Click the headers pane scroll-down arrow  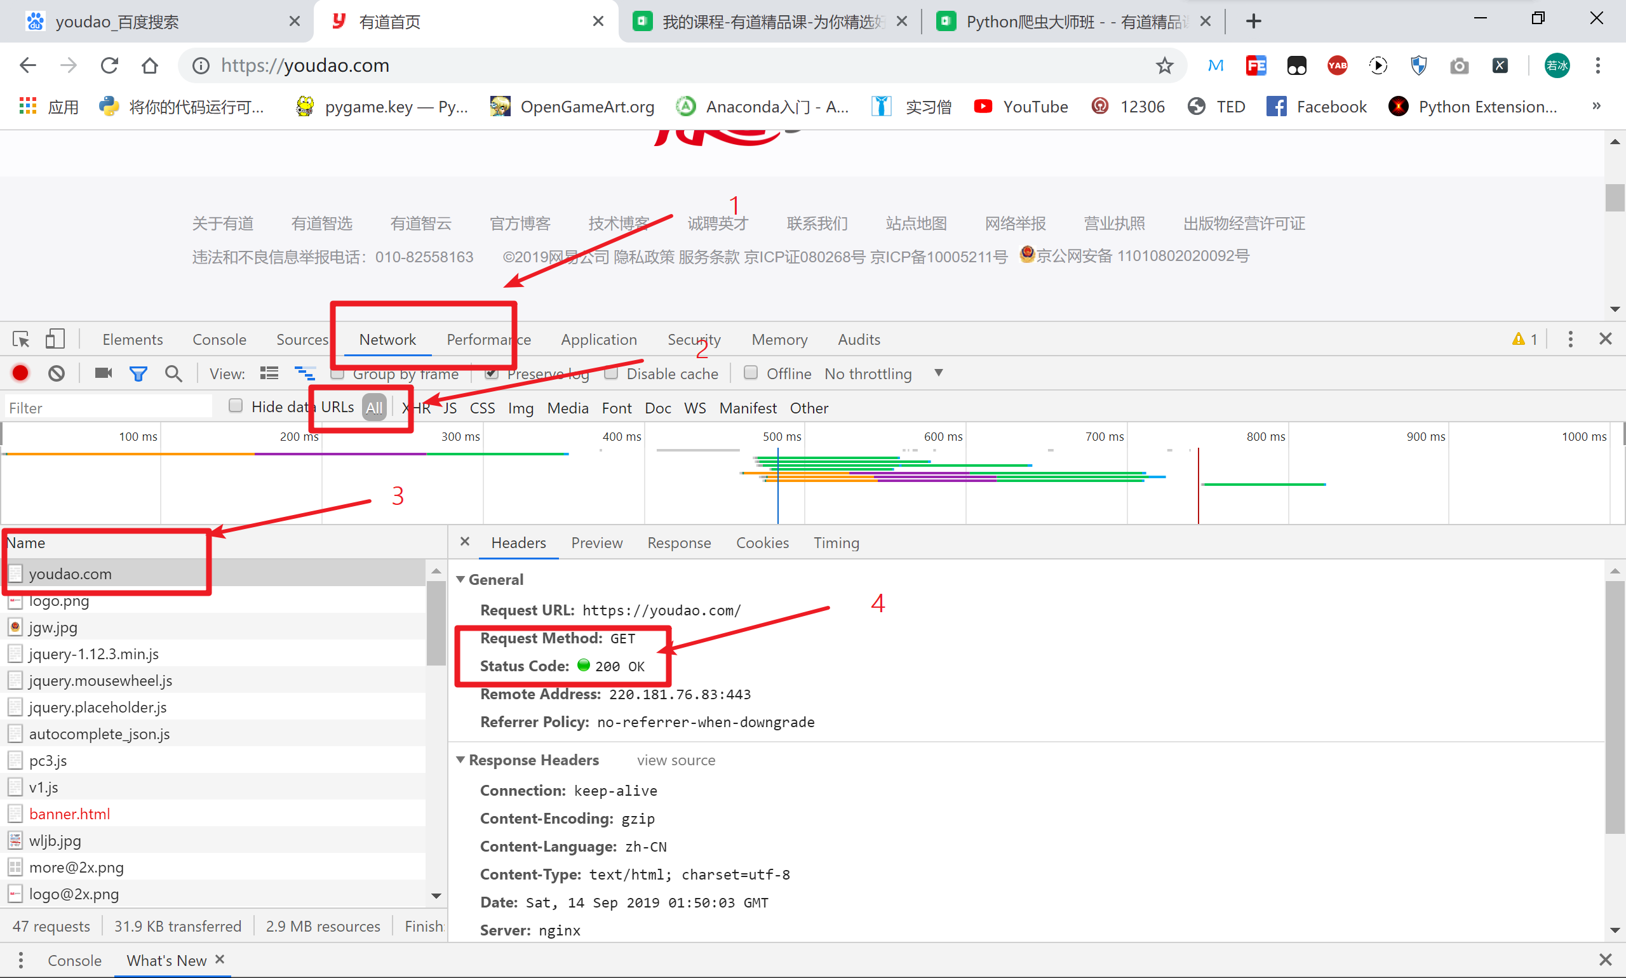[x=1614, y=930]
